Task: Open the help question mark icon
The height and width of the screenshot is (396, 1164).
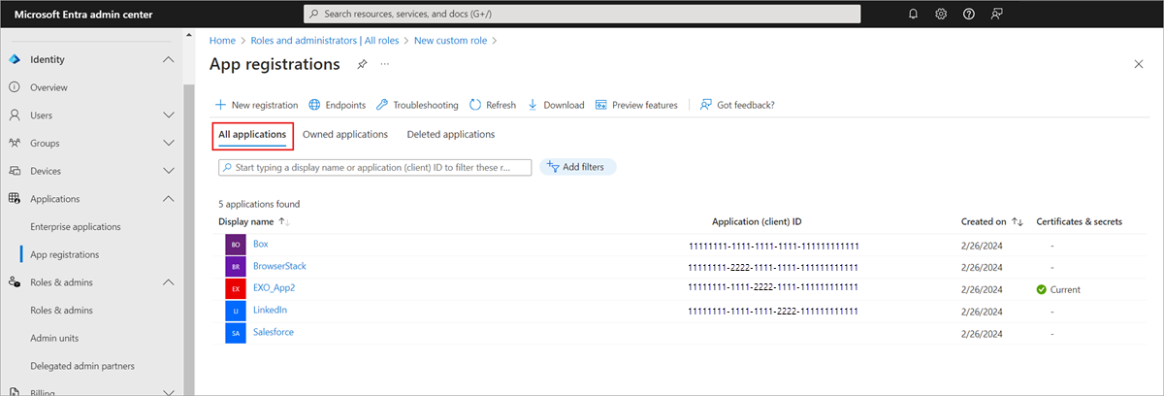Action: (968, 14)
